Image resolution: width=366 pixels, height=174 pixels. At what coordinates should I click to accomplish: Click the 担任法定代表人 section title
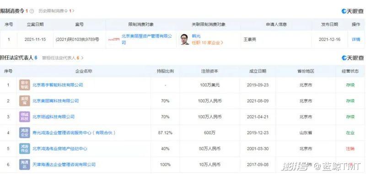(x=16, y=58)
